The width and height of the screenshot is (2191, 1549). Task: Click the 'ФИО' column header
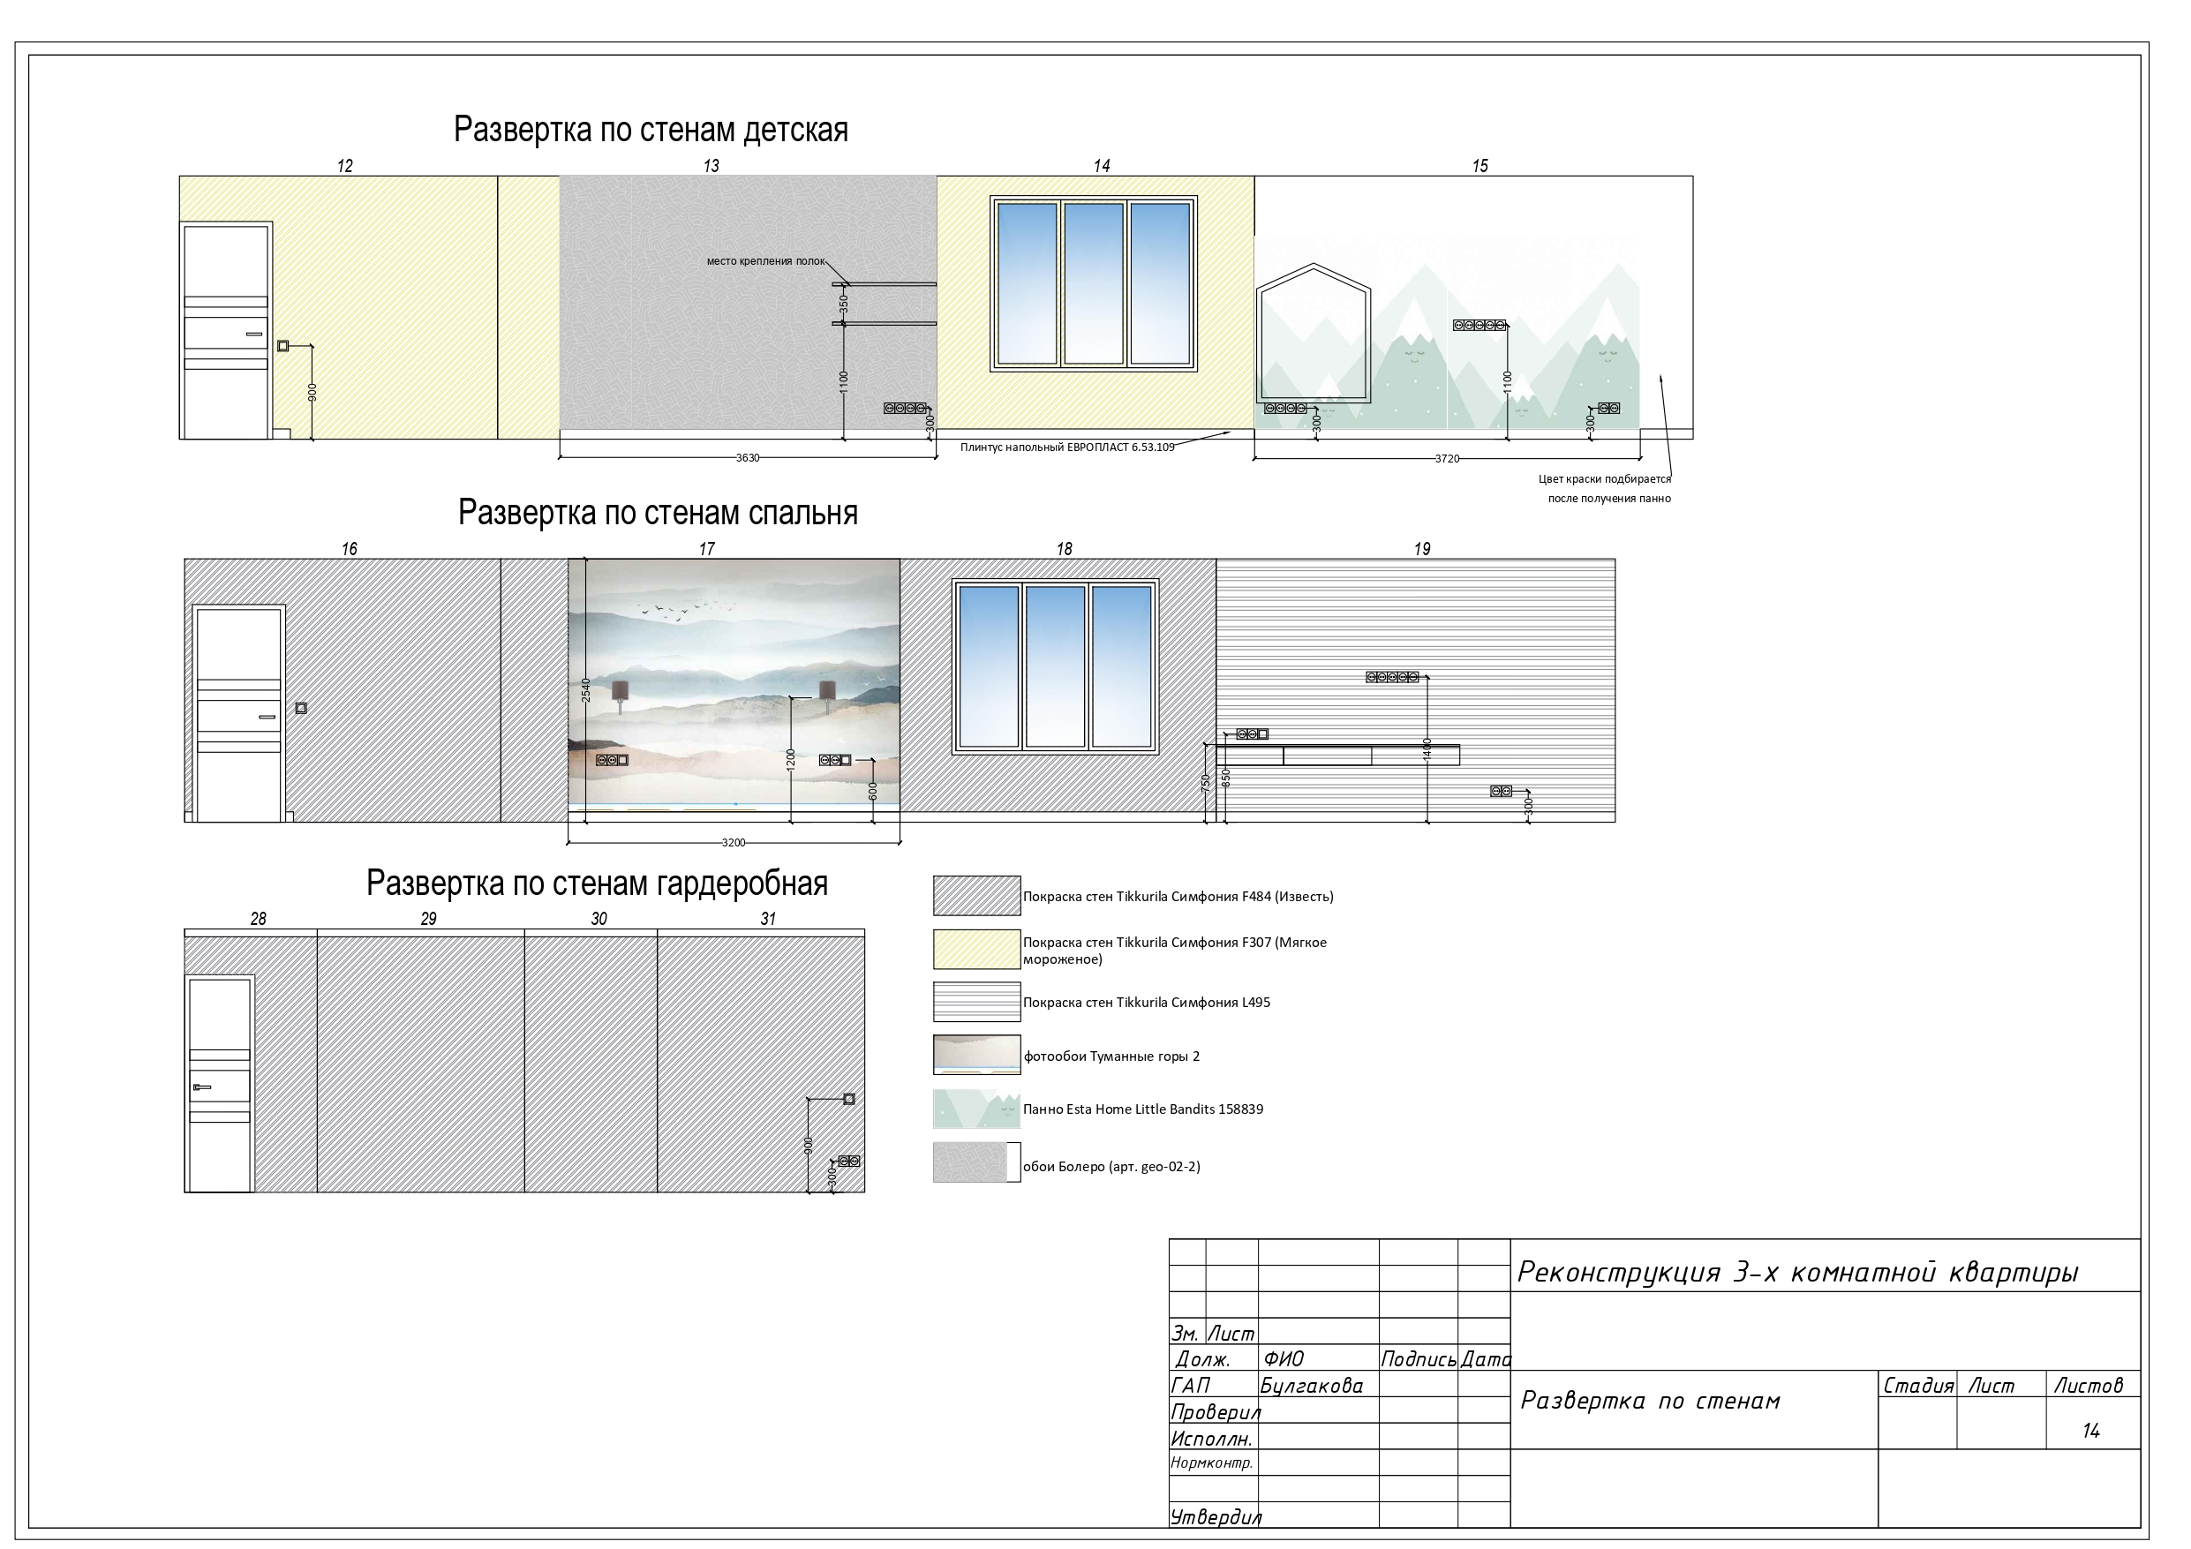[x=1284, y=1359]
